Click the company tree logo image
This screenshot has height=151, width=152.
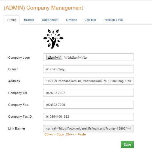[x=53, y=39]
